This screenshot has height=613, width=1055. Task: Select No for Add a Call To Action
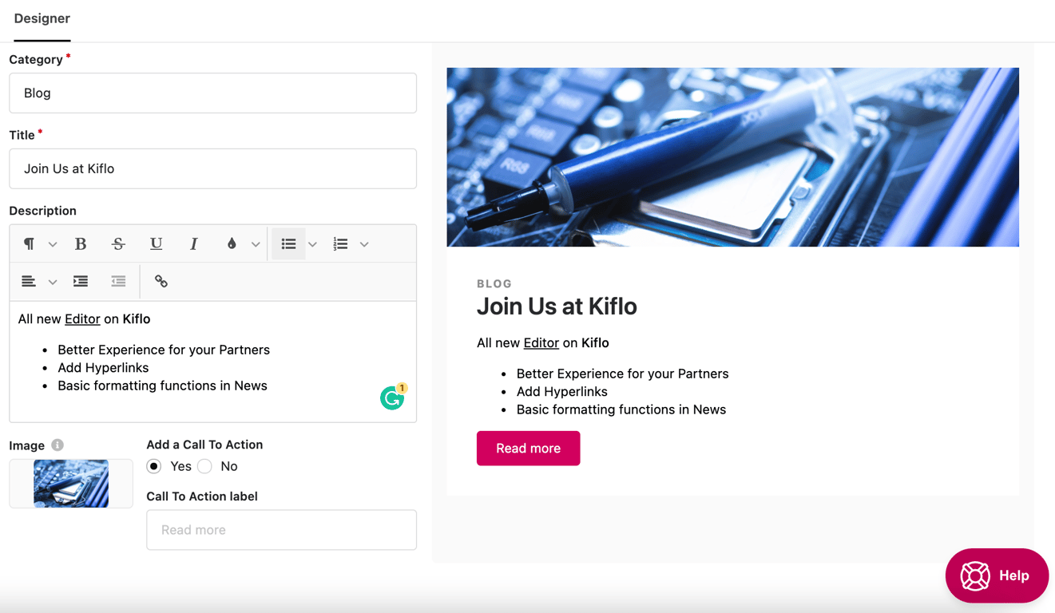(x=204, y=466)
